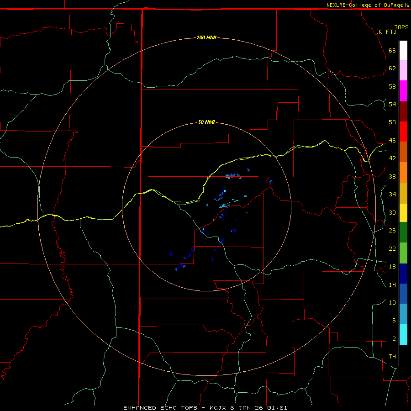Click the "NEXLAB-College of DuPage" header text
Image resolution: width=411 pixels, height=411 pixels.
click(x=364, y=5)
